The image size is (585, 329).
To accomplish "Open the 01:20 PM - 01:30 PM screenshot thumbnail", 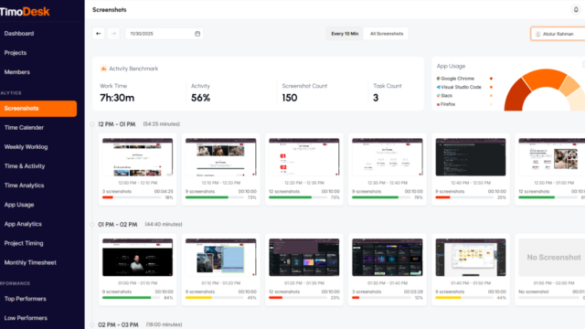I will [x=304, y=258].
